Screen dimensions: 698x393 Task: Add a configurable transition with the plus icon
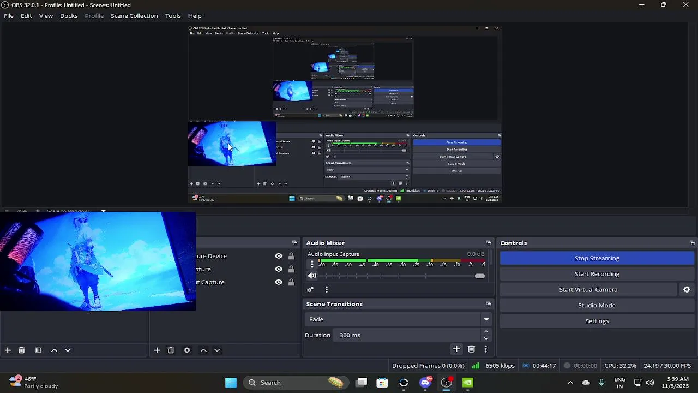tap(456, 349)
